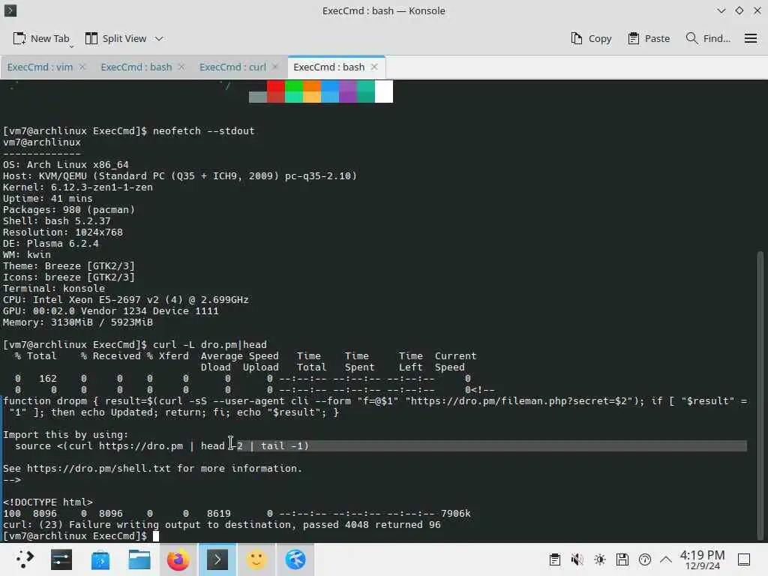This screenshot has width=768, height=576.
Task: Open the clock showing 4:19 PM
Action: tap(702, 559)
